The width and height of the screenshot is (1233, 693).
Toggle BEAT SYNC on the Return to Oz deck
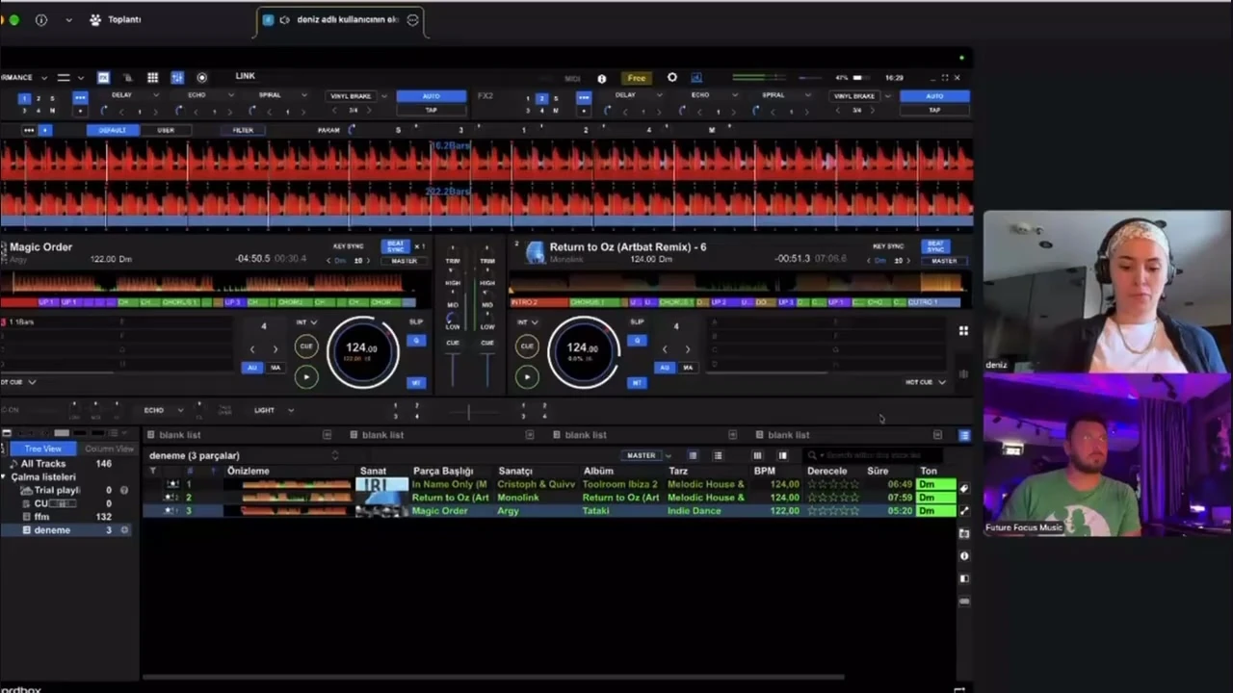pos(934,246)
